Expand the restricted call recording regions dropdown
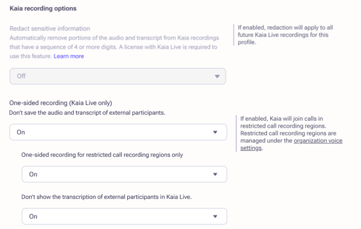The width and height of the screenshot is (361, 229). tap(124, 174)
